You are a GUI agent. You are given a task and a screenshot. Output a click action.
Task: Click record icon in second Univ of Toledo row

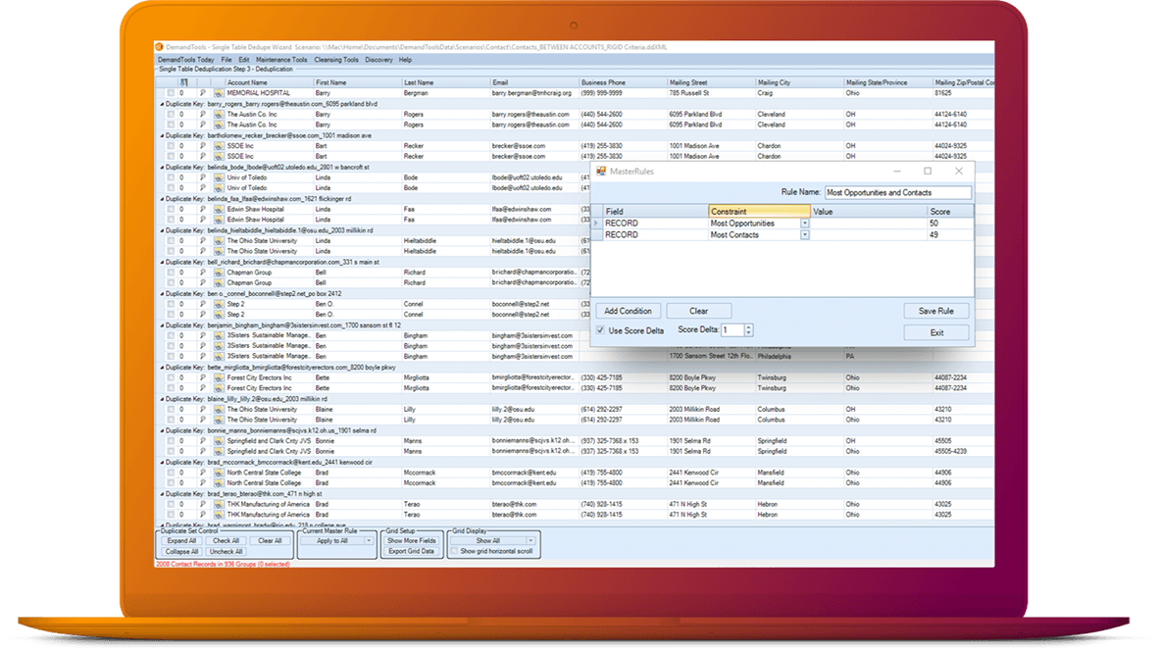pos(219,188)
